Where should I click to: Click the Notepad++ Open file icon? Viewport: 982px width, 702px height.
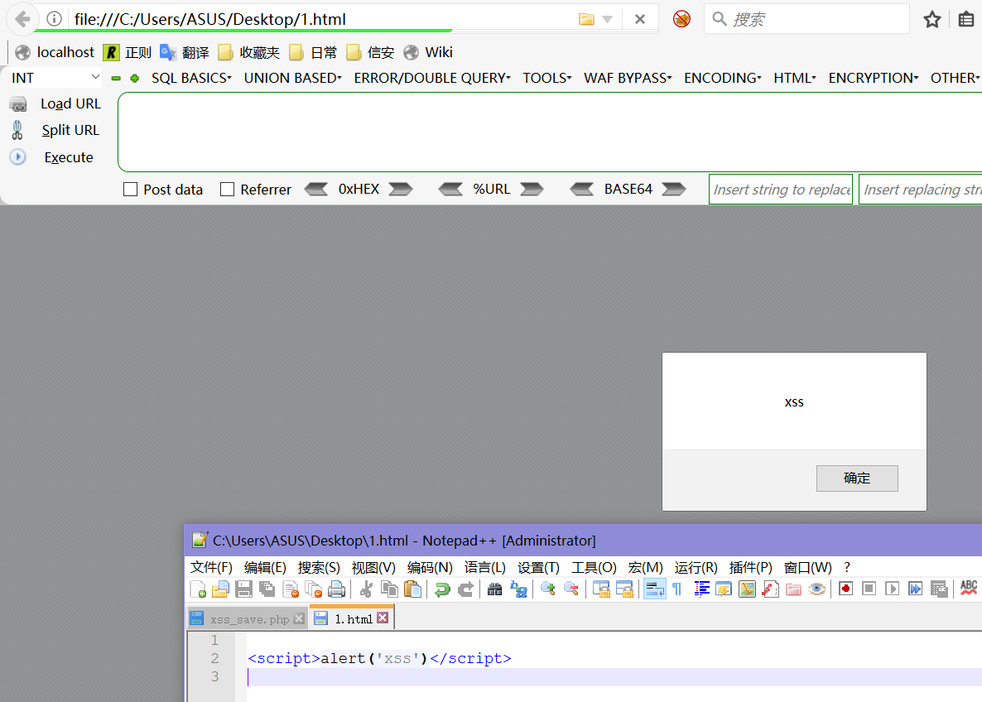[220, 589]
